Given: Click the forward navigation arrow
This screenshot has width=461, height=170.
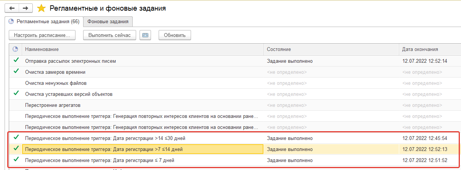Looking at the screenshot, I should click(26, 8).
